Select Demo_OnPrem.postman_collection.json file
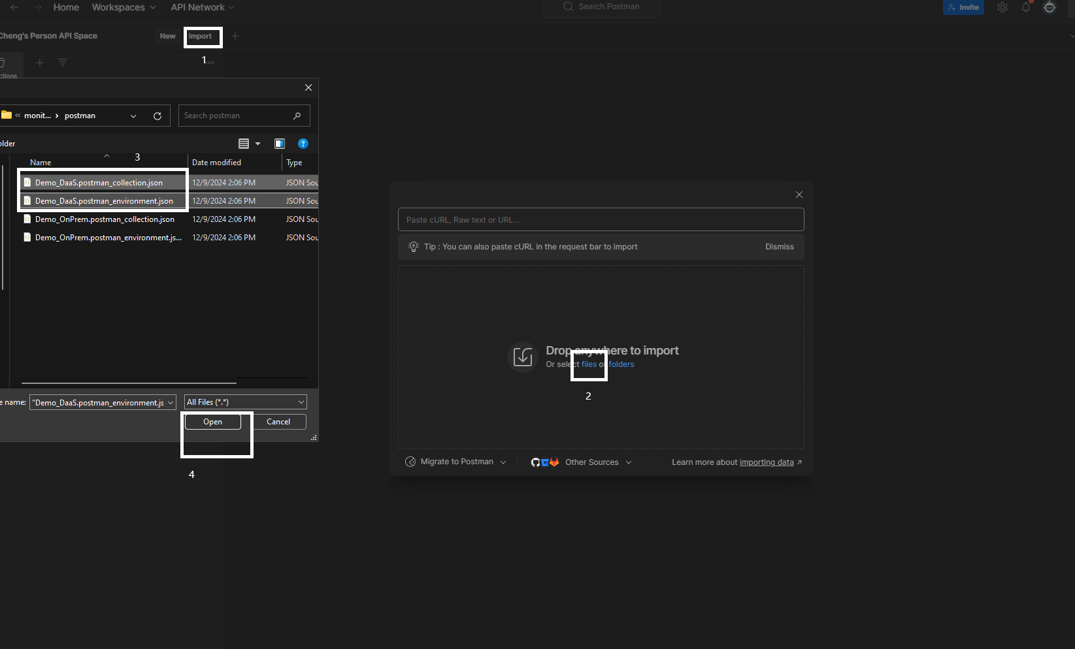The width and height of the screenshot is (1075, 649). 105,219
